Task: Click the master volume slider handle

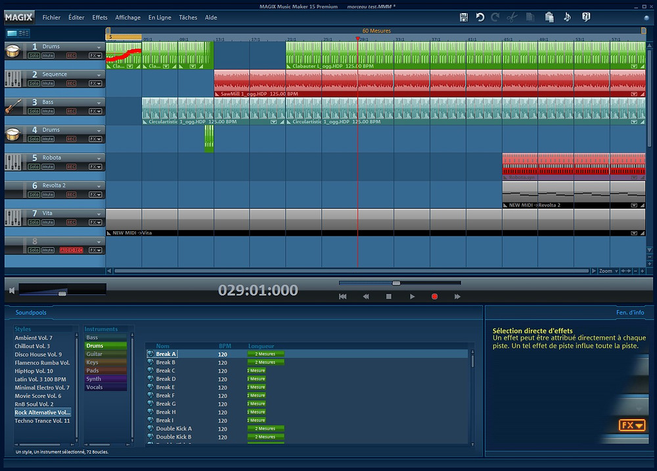Action: click(62, 294)
